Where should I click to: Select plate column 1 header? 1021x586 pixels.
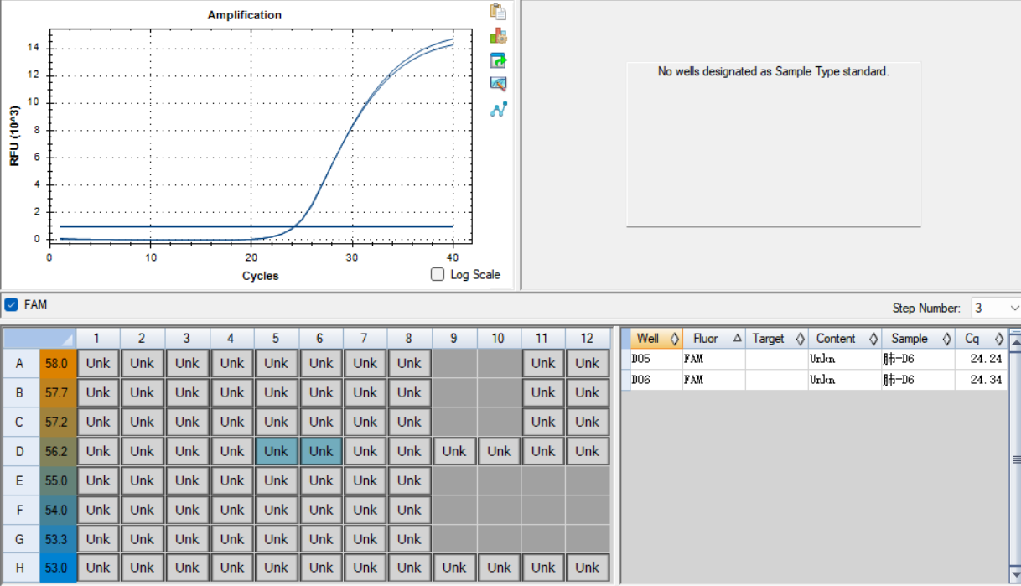click(98, 339)
